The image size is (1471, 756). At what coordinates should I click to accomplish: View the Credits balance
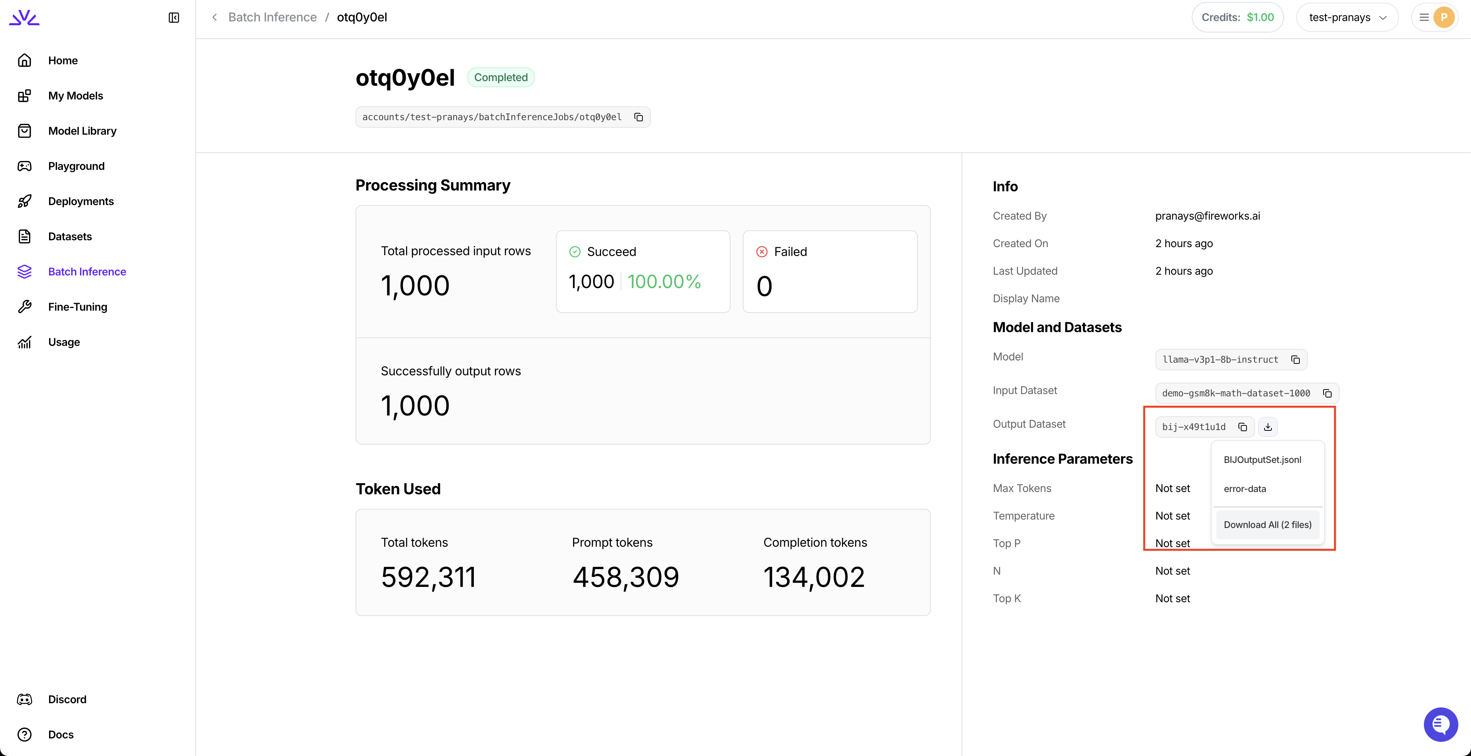point(1237,18)
